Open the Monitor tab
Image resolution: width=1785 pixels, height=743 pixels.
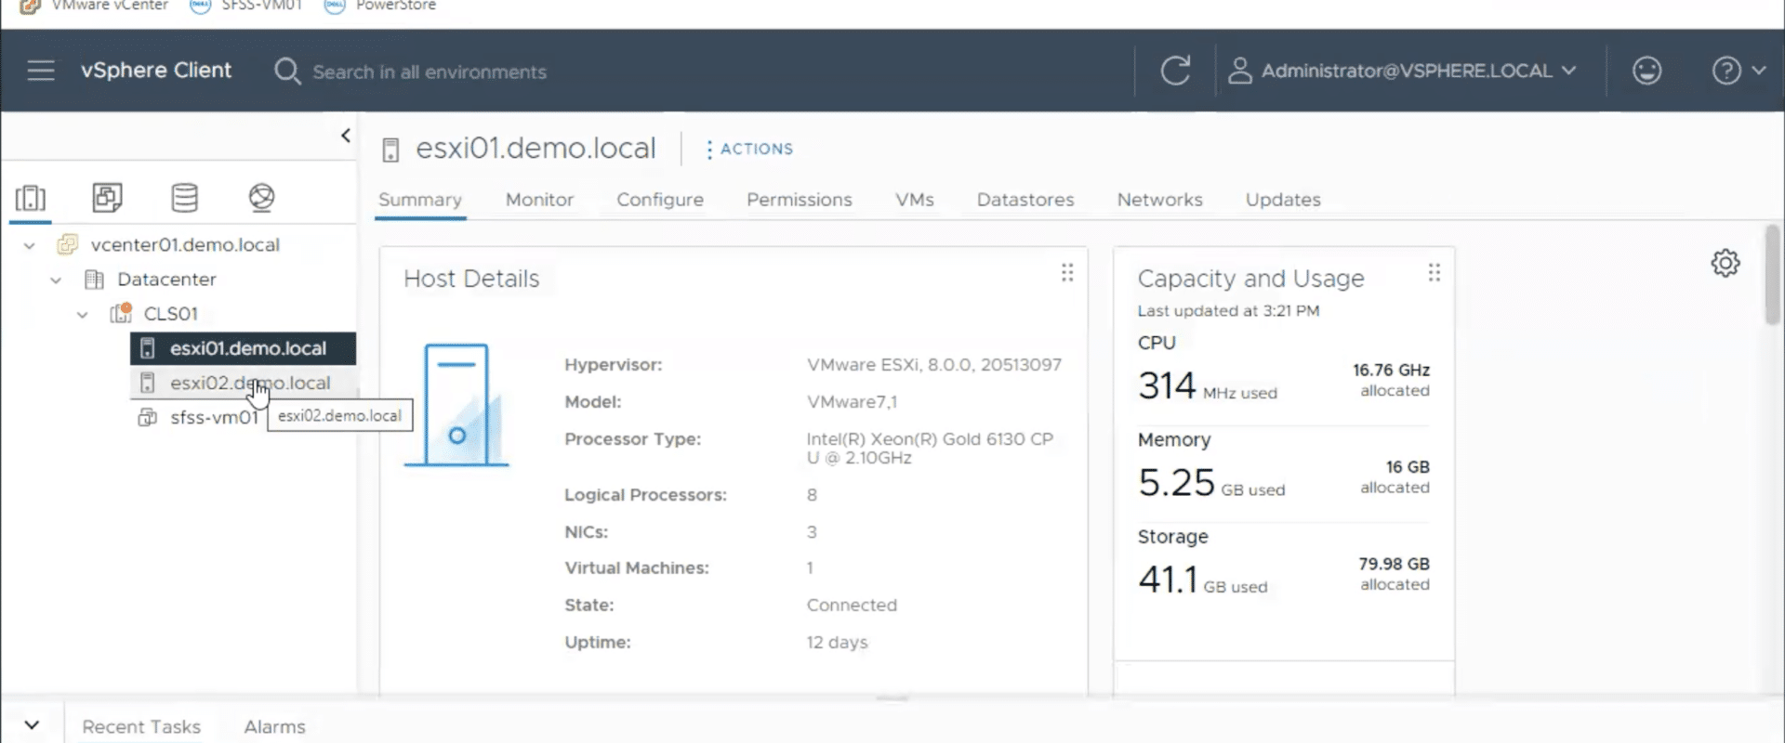coord(539,200)
